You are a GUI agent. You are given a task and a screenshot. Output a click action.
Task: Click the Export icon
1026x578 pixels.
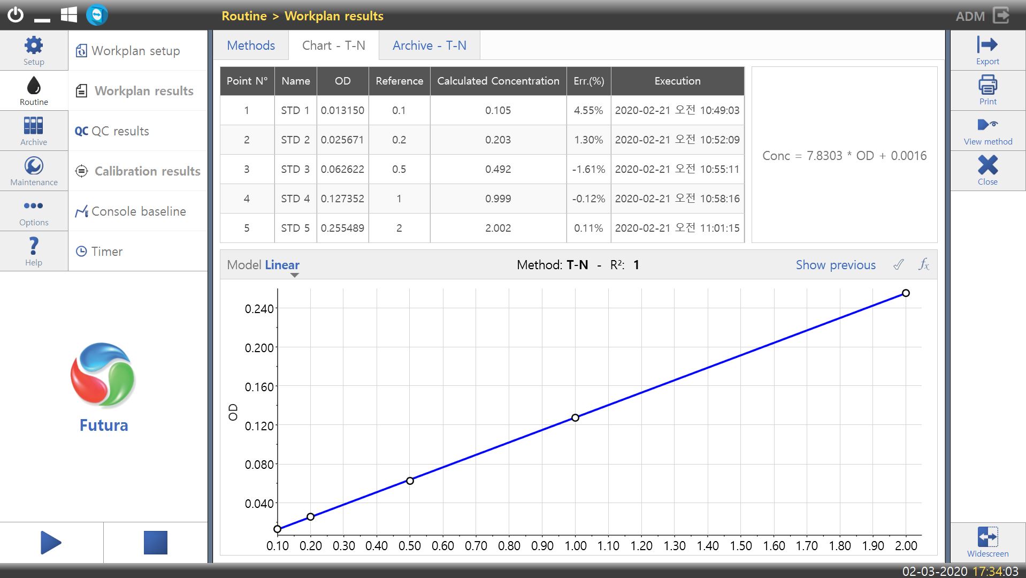(x=987, y=50)
